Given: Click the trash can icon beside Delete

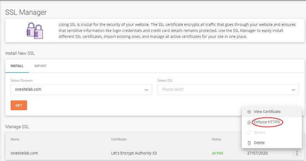Looking at the screenshot, I should click(249, 143).
